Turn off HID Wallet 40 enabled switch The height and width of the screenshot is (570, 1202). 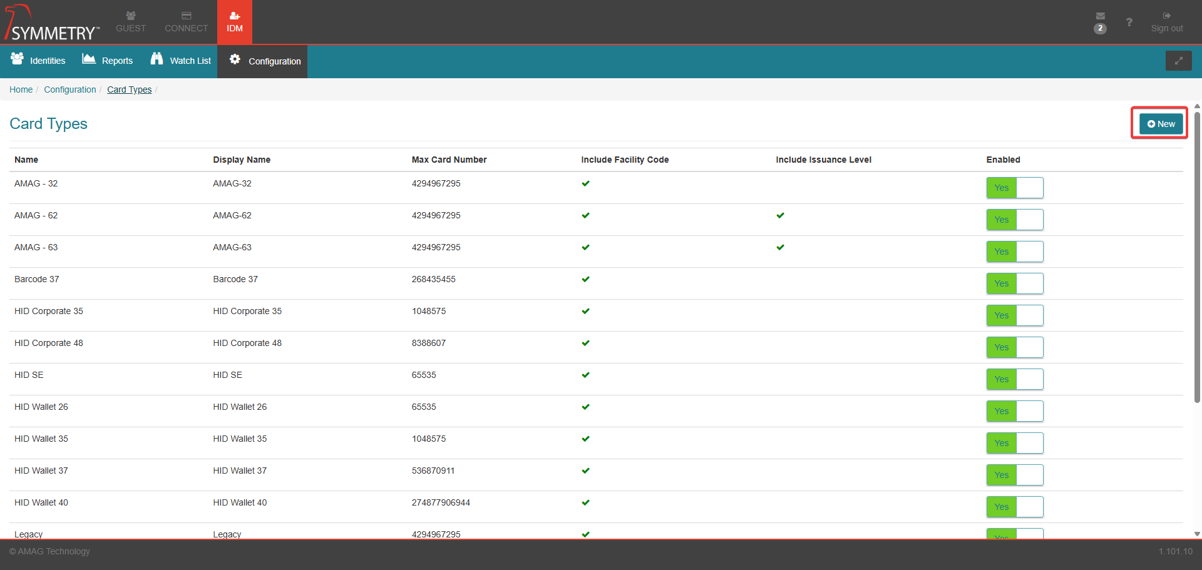(x=1014, y=507)
